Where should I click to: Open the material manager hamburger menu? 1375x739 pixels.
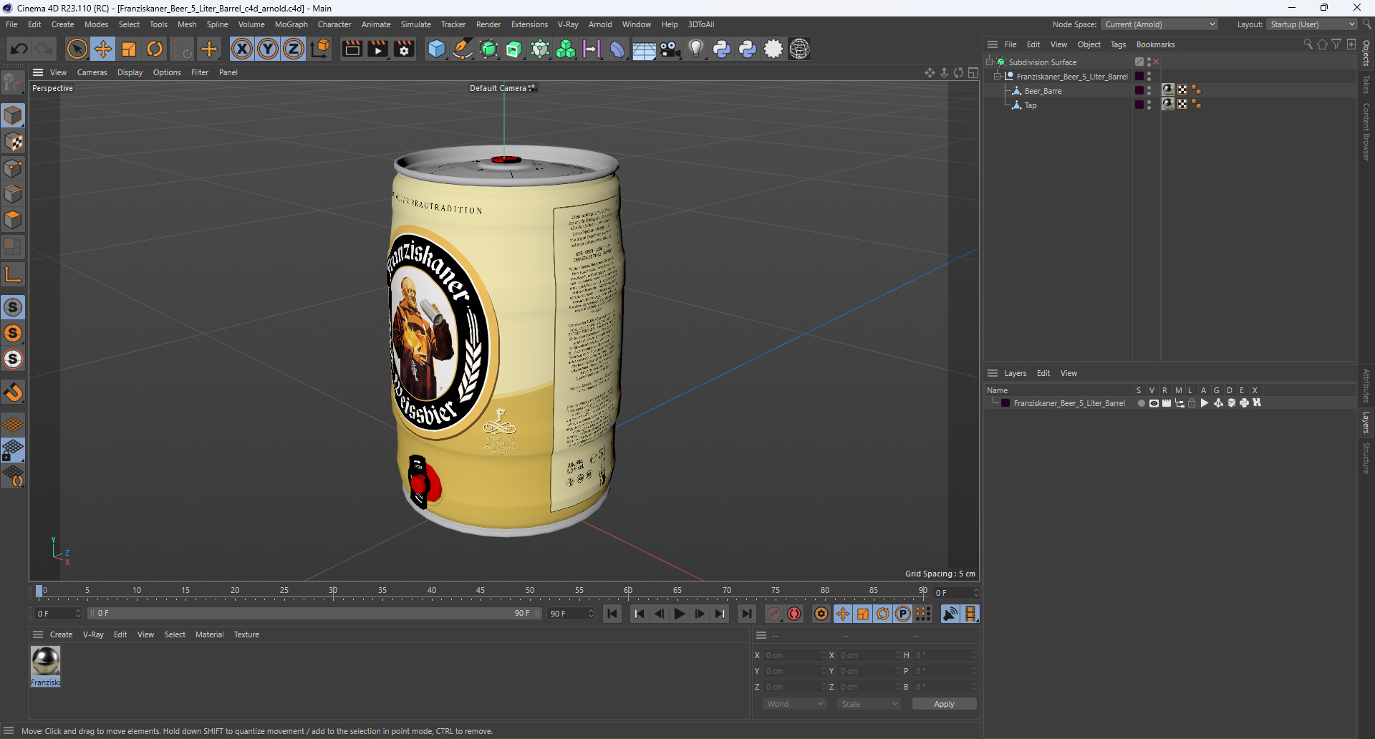point(38,634)
